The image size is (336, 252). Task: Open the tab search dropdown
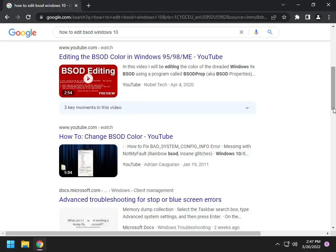pos(283,5)
